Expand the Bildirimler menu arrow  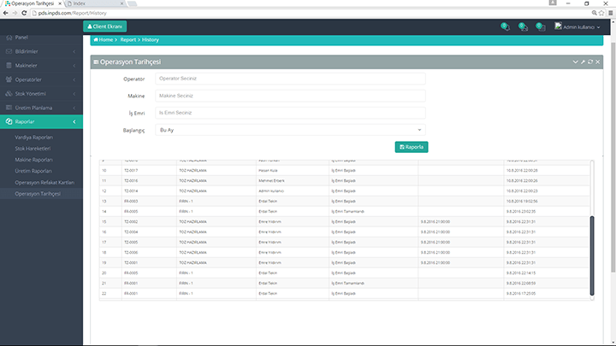[74, 51]
